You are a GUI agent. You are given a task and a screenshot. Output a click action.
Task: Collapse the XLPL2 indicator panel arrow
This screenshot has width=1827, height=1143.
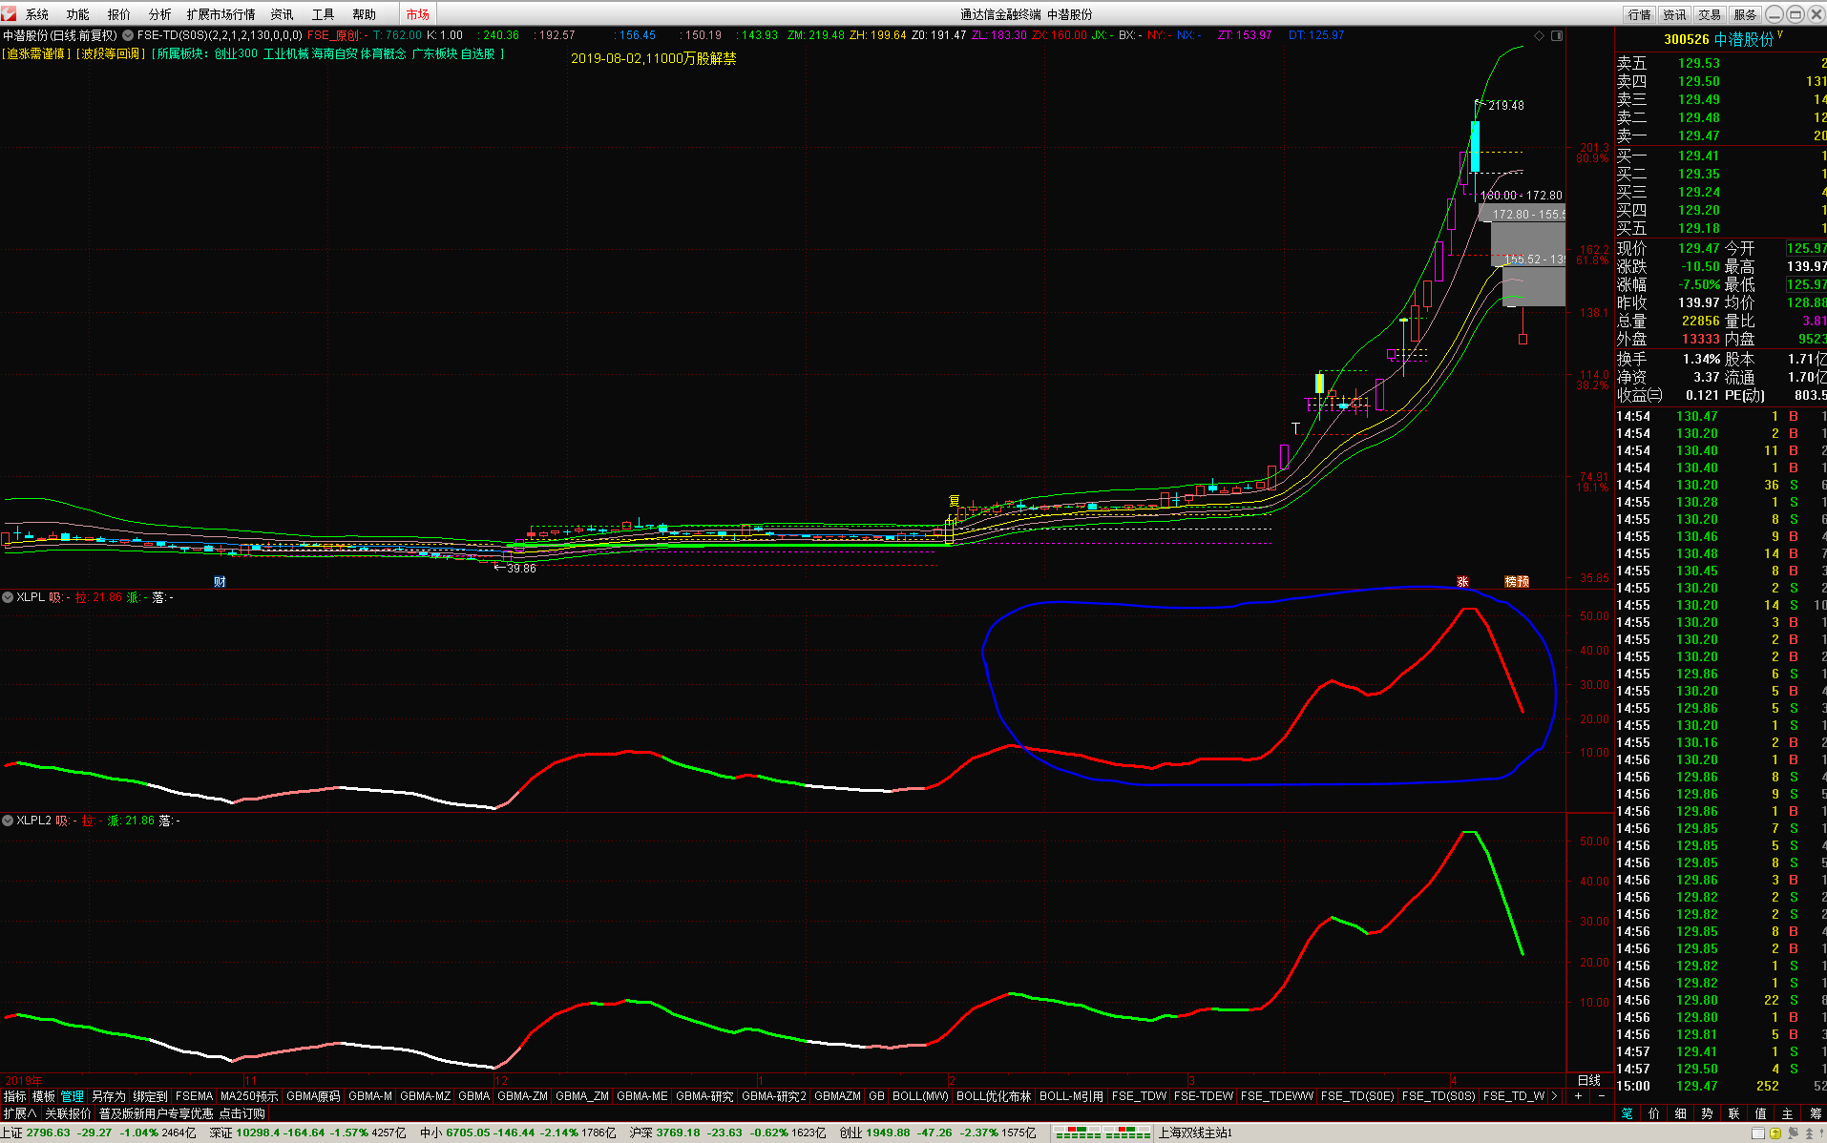click(8, 821)
